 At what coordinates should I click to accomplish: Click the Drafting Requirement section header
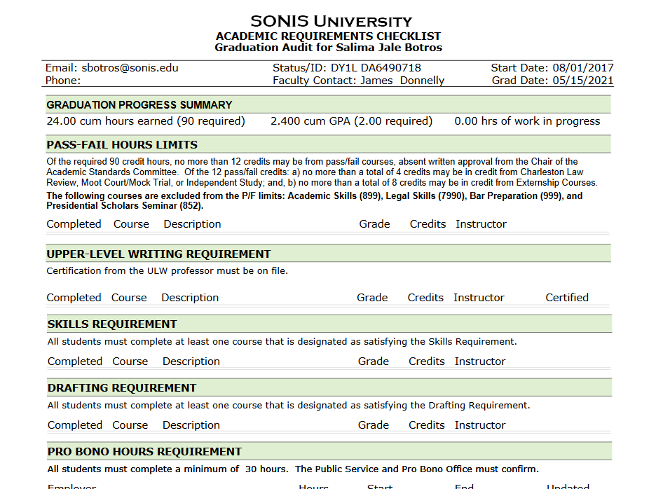[122, 388]
